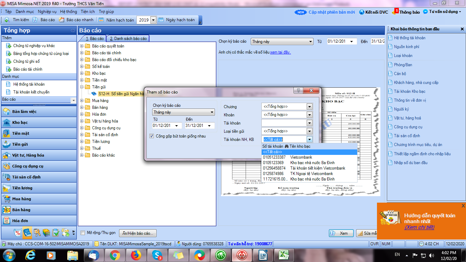Select TK Ngoại tệ Vietcombank entry
The height and width of the screenshot is (262, 466).
(x=309, y=174)
